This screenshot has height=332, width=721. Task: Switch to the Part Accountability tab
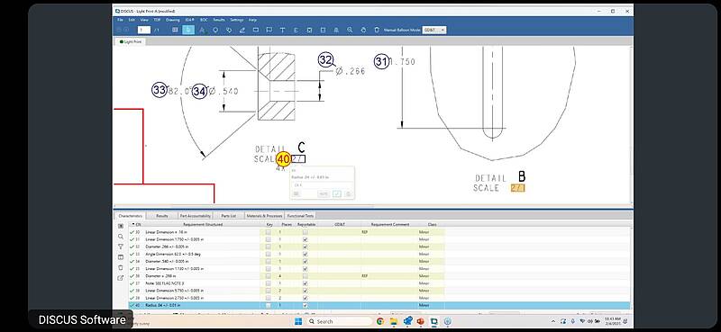coord(195,215)
